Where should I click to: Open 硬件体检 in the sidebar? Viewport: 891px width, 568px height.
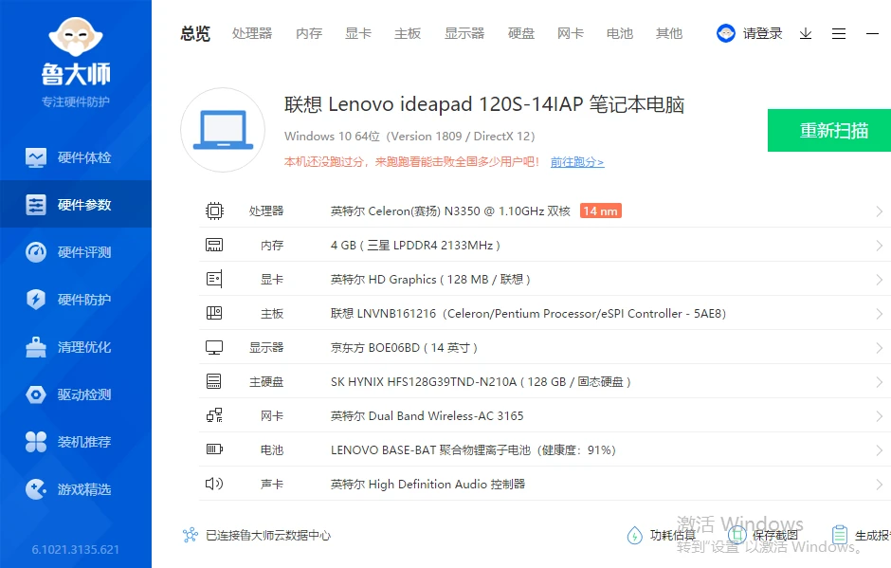pyautogui.click(x=76, y=157)
